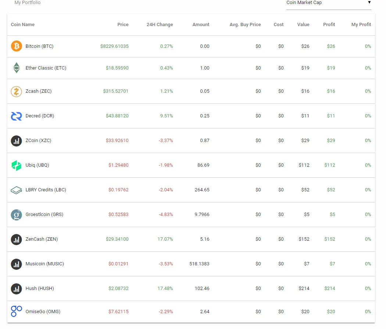The height and width of the screenshot is (329, 386).
Task: Click Bitcoin price $8229.61035
Action: point(114,46)
